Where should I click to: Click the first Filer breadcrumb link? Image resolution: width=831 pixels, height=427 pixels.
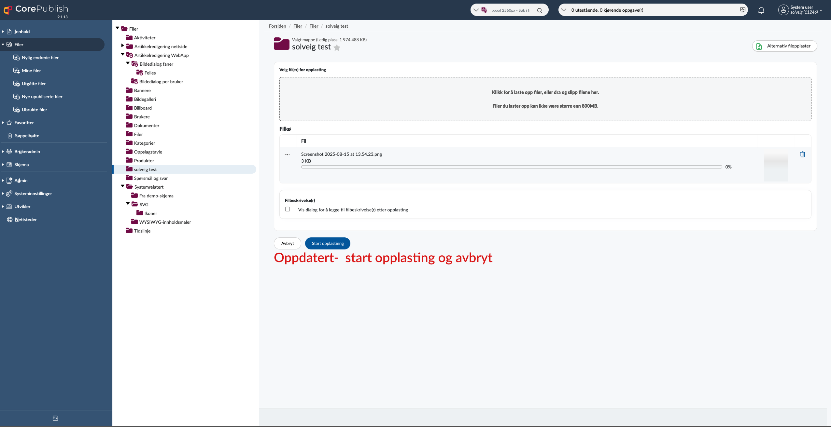[x=298, y=26]
